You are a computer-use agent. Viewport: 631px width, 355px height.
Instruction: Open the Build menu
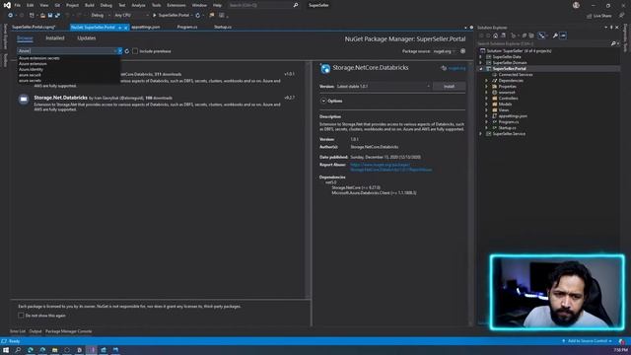90,5
